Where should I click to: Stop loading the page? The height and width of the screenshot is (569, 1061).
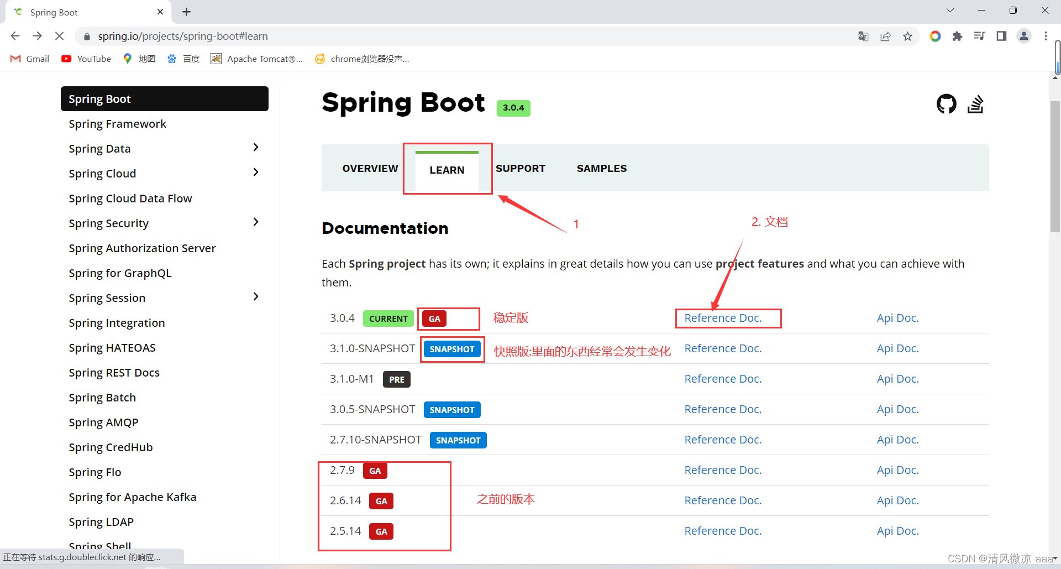[x=60, y=36]
